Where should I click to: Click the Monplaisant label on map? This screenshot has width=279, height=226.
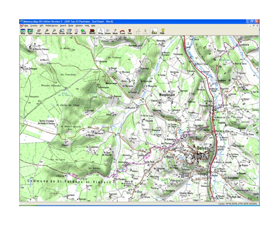tap(167, 94)
